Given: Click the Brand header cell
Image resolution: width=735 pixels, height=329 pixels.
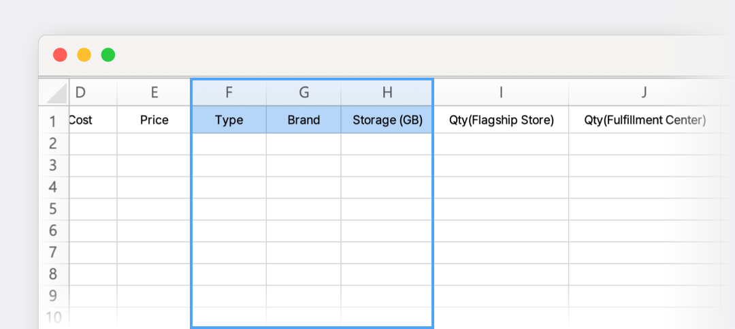Looking at the screenshot, I should 304,120.
